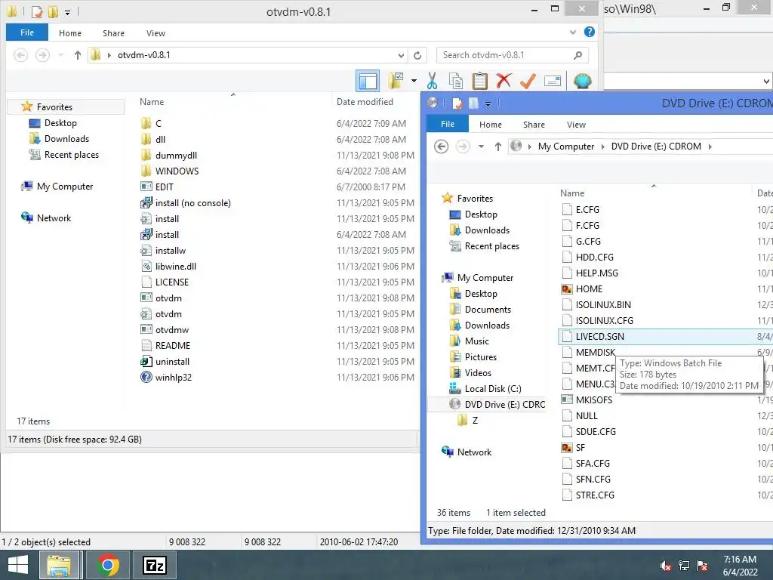This screenshot has width=773, height=580.
Task: Toggle navigation pane icon in otvdm toolbar
Action: [x=368, y=81]
